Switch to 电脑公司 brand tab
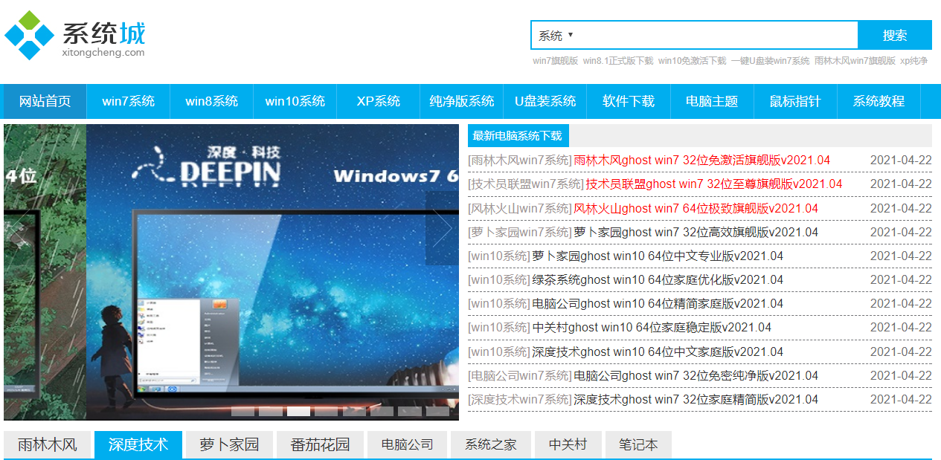The height and width of the screenshot is (460, 941). 407,444
